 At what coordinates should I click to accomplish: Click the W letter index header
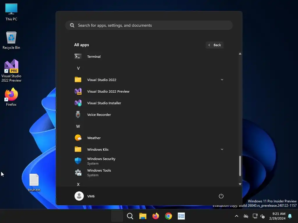click(x=78, y=126)
